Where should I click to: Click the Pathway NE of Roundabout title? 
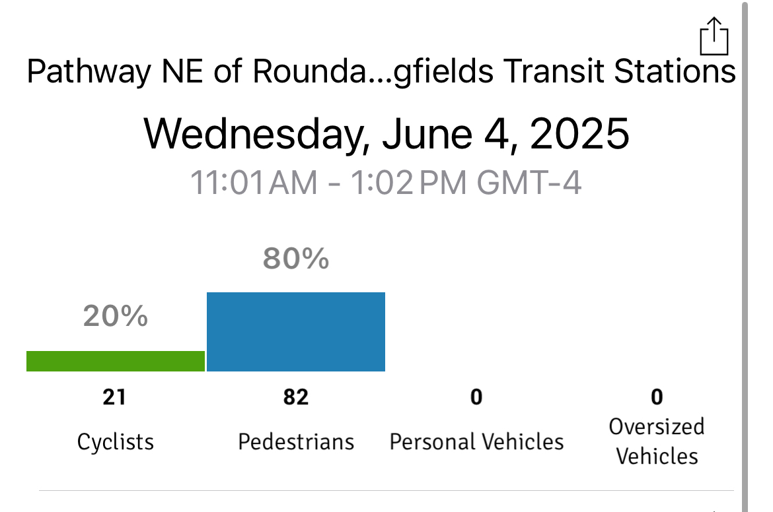pyautogui.click(x=381, y=72)
